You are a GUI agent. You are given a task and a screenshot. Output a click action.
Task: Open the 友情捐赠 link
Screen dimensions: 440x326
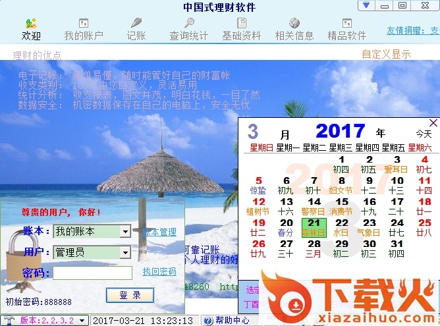413,30
